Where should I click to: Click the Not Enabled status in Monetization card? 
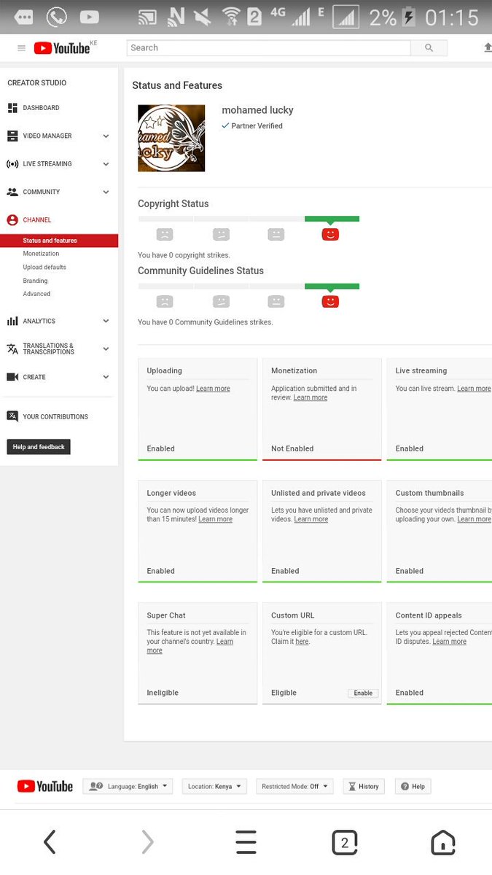pos(292,448)
